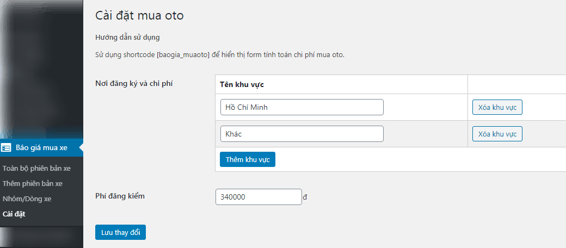The image size is (566, 248).
Task: Click the Báo giá mua xe sidebar icon
Action: click(7, 147)
